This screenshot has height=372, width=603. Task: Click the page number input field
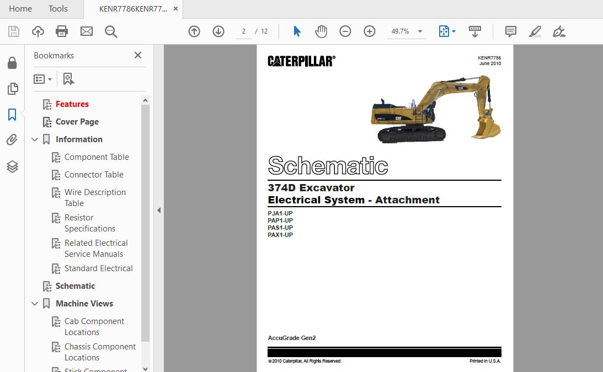[x=244, y=31]
